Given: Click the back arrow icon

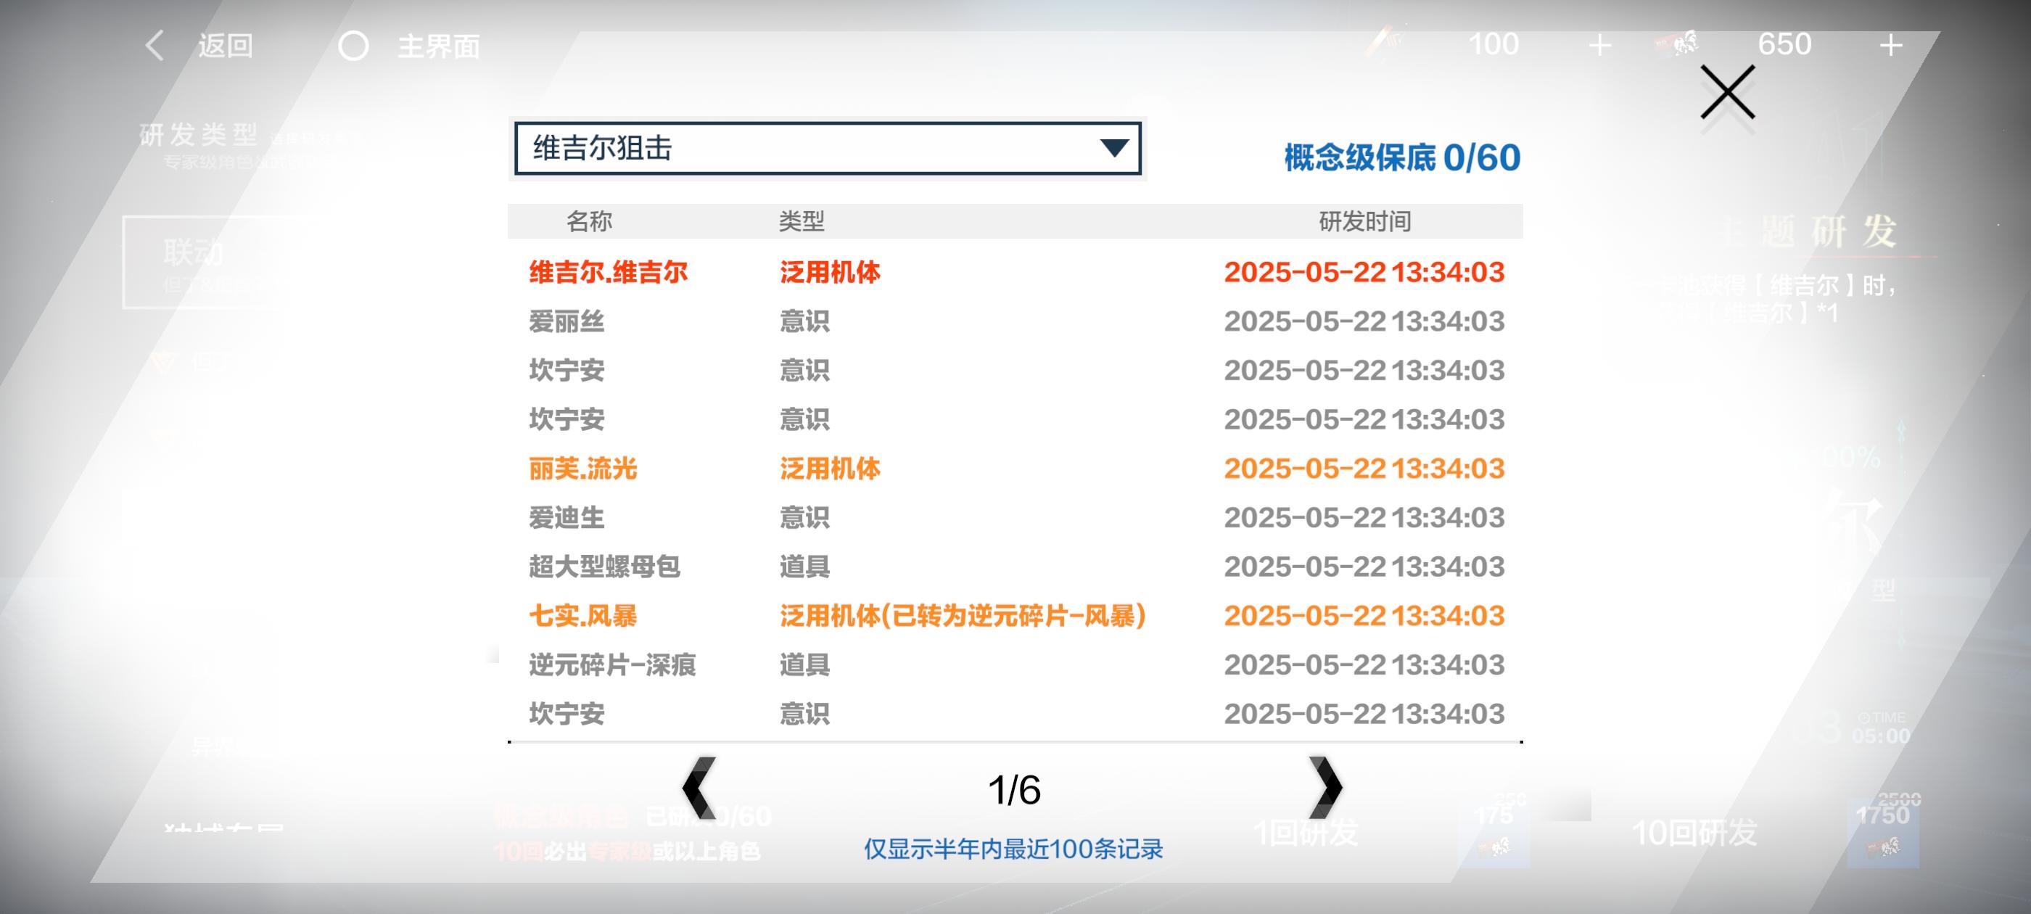Looking at the screenshot, I should (155, 46).
